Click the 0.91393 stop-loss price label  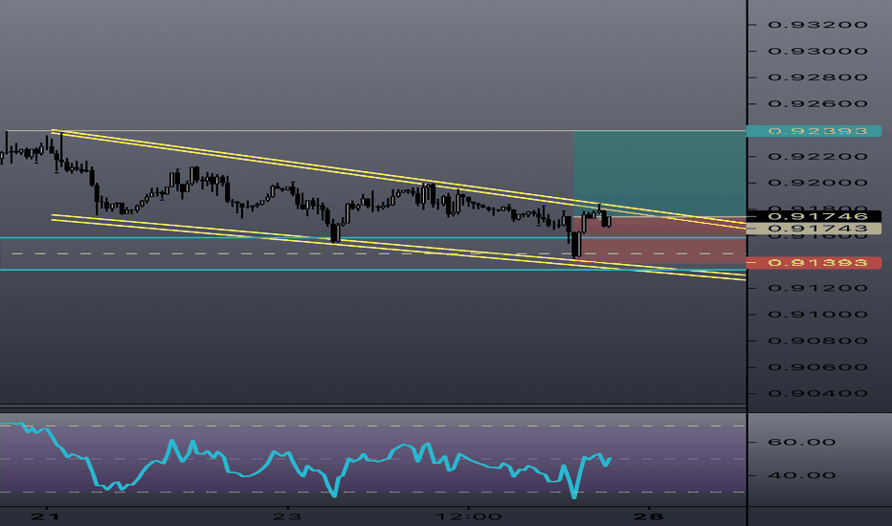click(814, 263)
